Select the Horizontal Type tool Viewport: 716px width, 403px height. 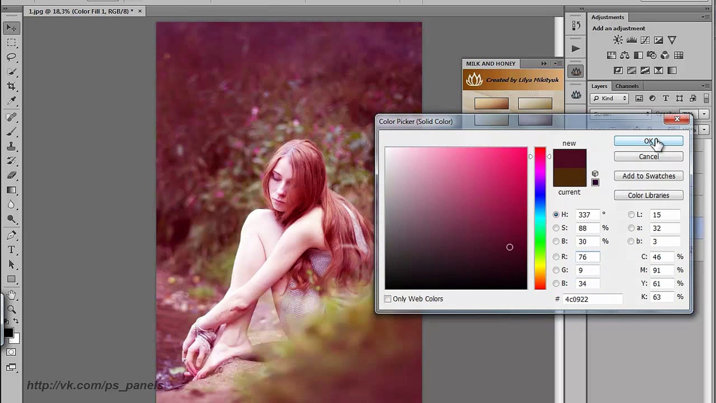(x=11, y=250)
